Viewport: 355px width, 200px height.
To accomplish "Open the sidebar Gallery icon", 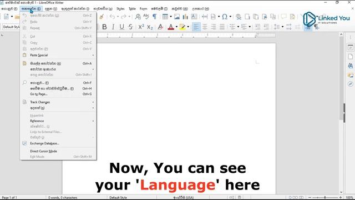I will coord(350,75).
